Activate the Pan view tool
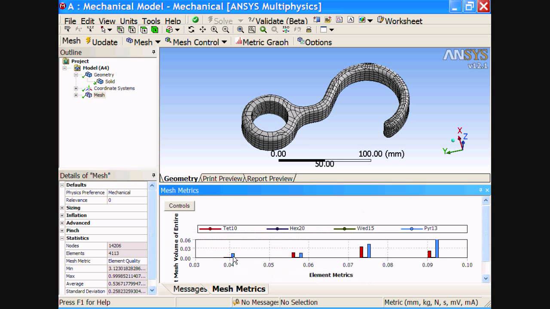Screen dimensions: 550x309 click(x=203, y=30)
